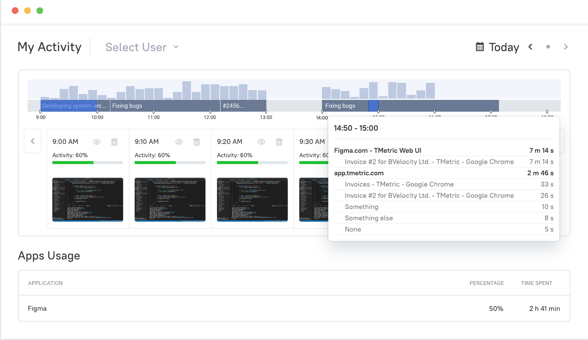Open the Select User dropdown

pyautogui.click(x=142, y=47)
